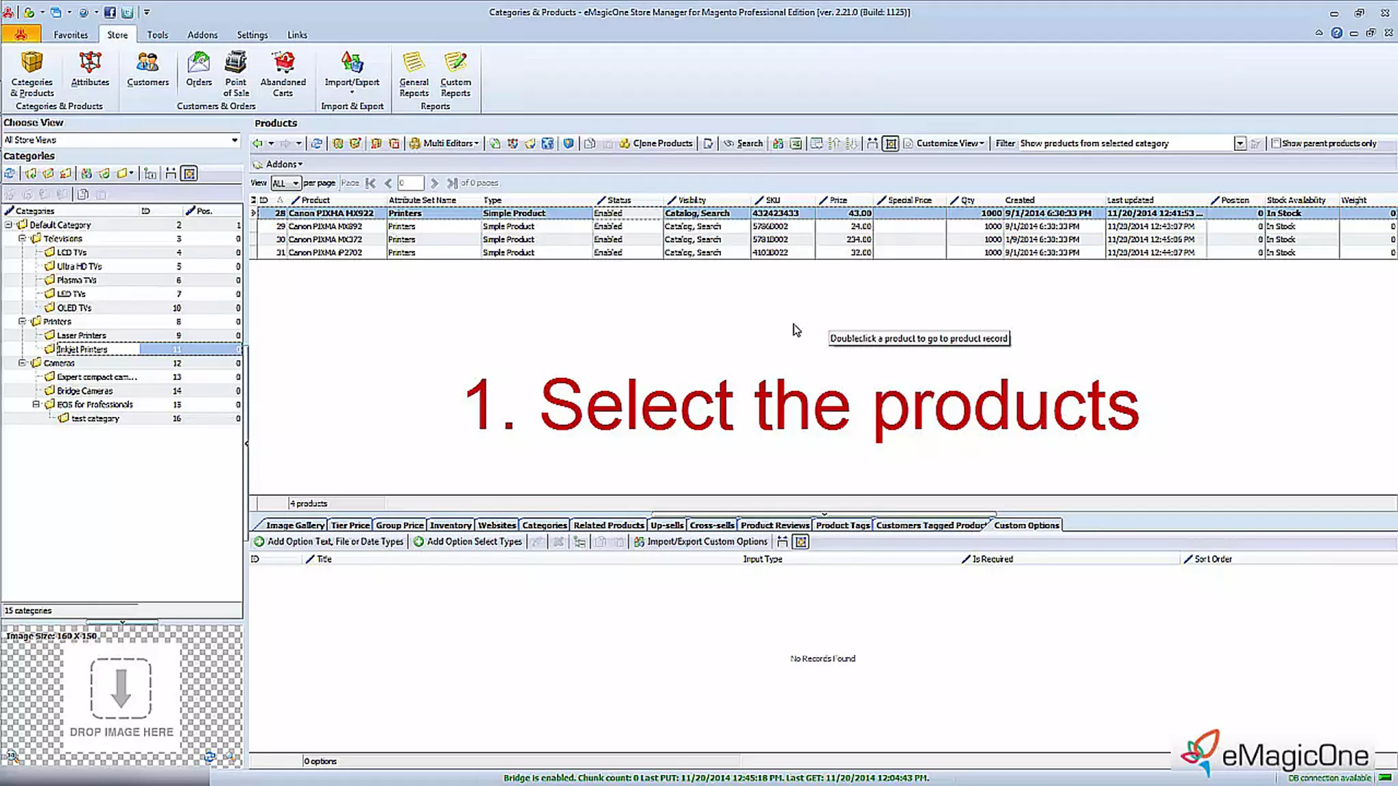
Task: Select the Laser Printers category
Action: tap(81, 336)
